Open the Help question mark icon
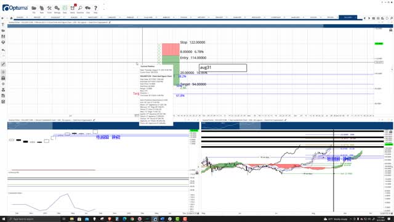Image resolution: width=394 pixels, height=222 pixels. click(x=95, y=8)
